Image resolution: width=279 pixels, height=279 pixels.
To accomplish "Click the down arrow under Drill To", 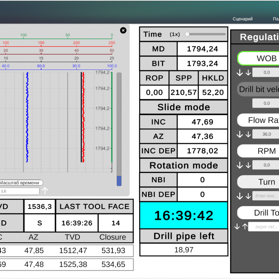I will click(x=237, y=227).
